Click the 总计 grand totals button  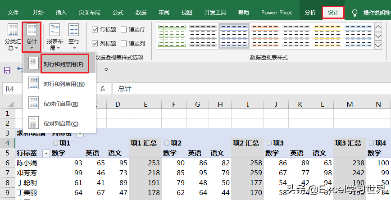[x=32, y=37]
